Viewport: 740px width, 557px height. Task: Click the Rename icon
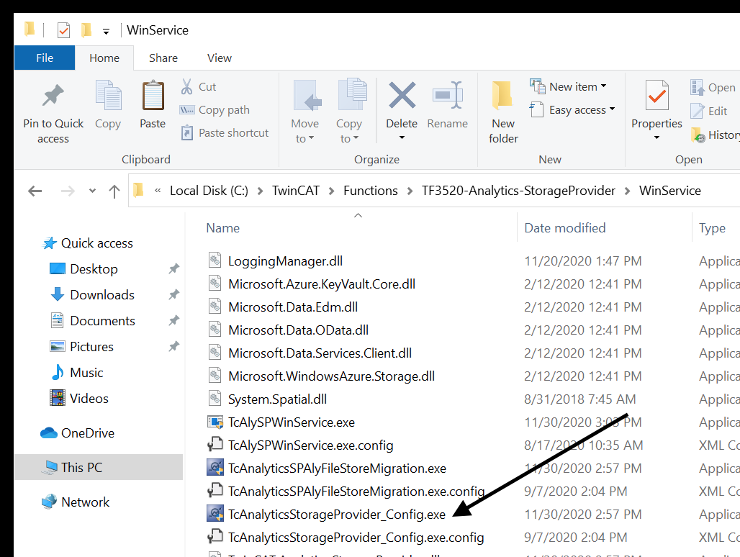click(448, 95)
